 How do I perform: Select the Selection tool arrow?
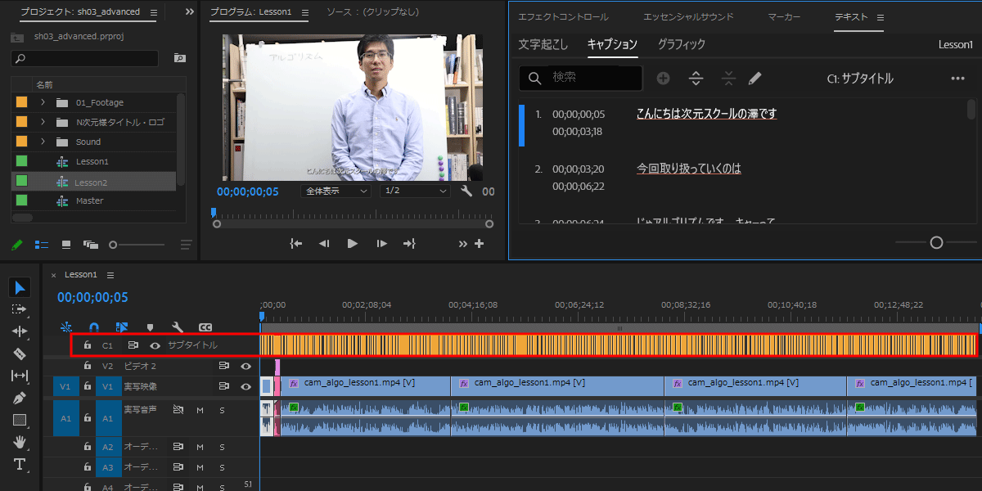tap(20, 287)
